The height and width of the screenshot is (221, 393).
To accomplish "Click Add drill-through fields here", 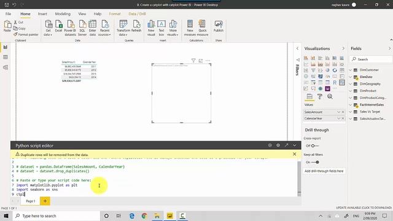I will click(x=324, y=171).
